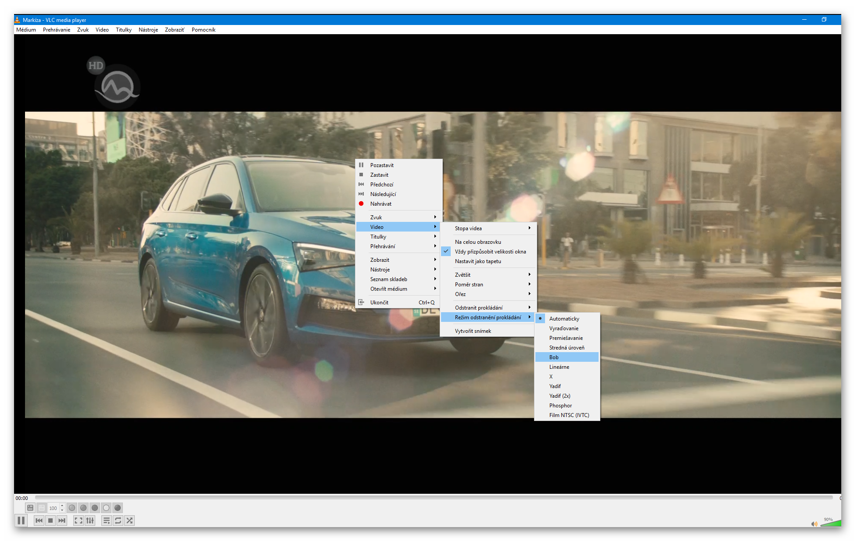Image resolution: width=868 pixels, height=542 pixels.
Task: Toggle the playlist view icon
Action: [106, 521]
